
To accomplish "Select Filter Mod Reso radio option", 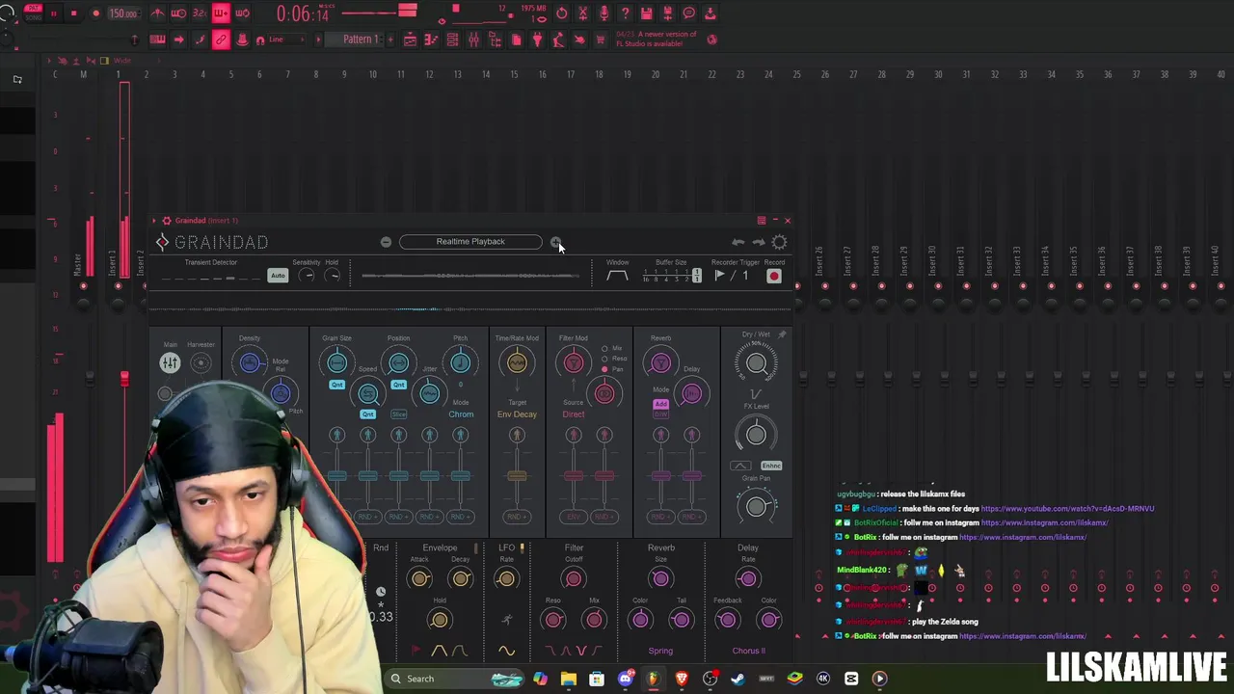I will 604,359.
